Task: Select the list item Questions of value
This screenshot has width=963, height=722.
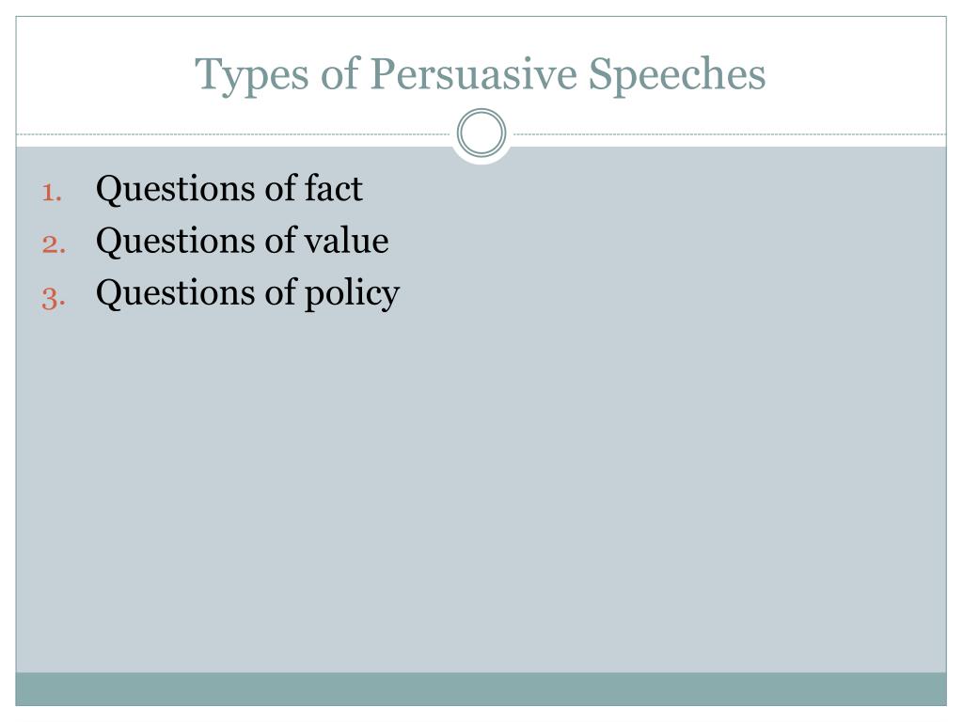Action: click(x=242, y=240)
